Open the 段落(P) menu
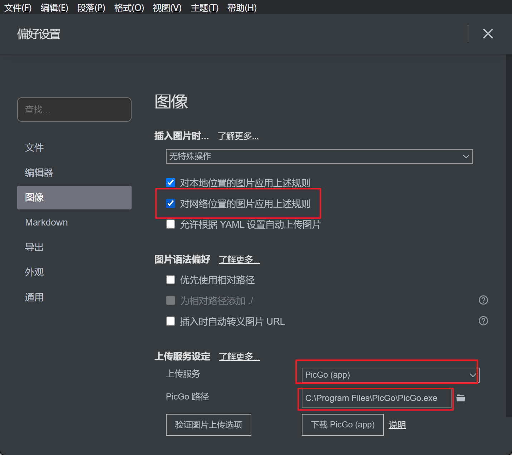Viewport: 512px width, 455px height. click(x=91, y=8)
